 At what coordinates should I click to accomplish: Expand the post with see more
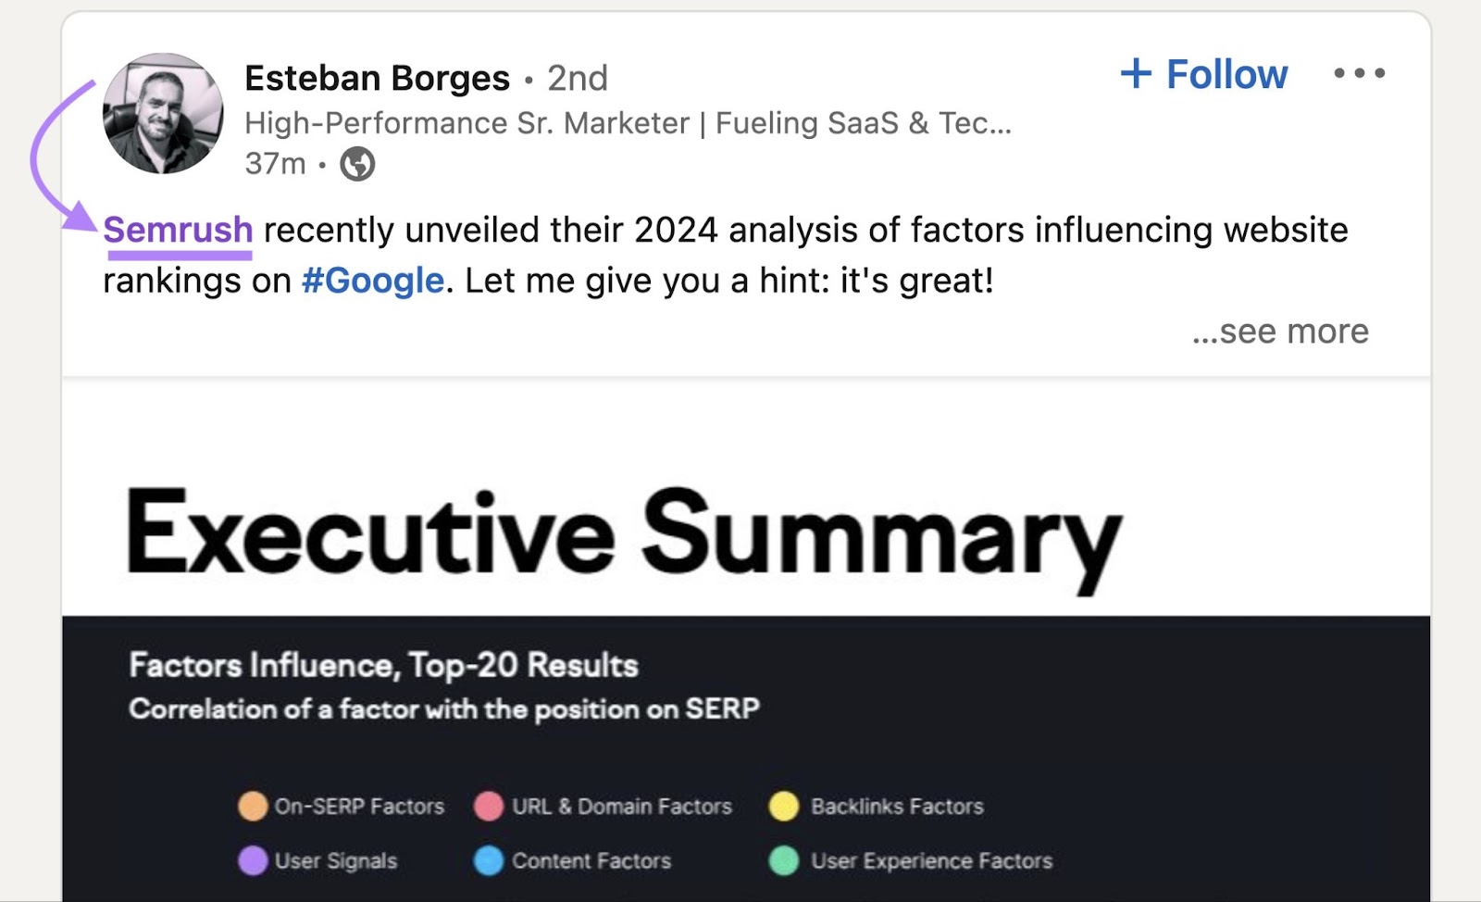point(1281,332)
